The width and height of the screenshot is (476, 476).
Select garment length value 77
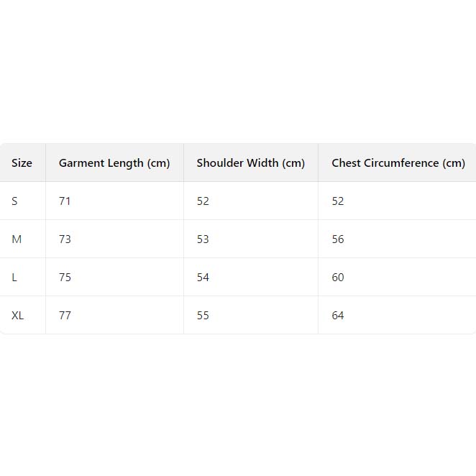[65, 316]
